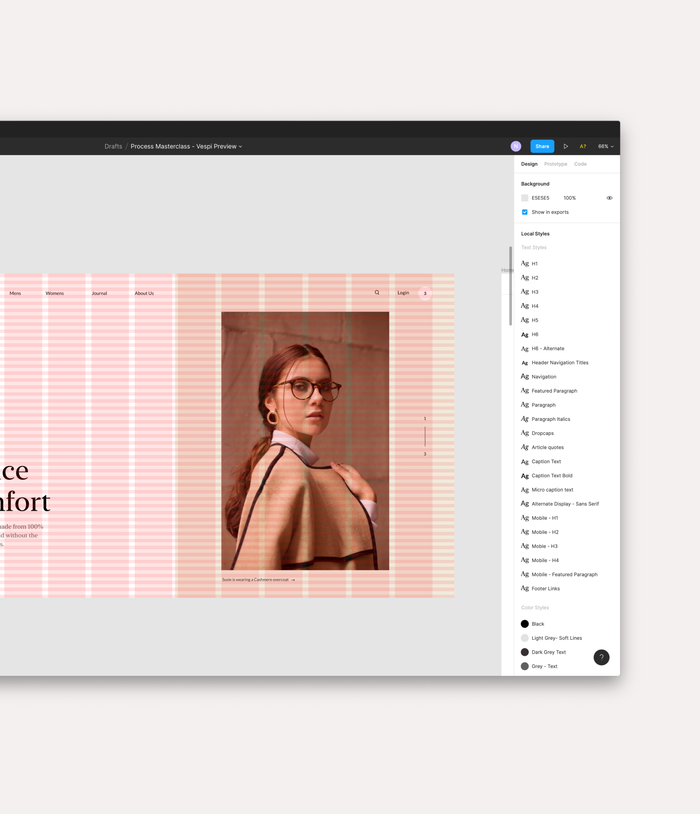The height and width of the screenshot is (814, 700).
Task: Select the H6 text style
Action: point(567,334)
